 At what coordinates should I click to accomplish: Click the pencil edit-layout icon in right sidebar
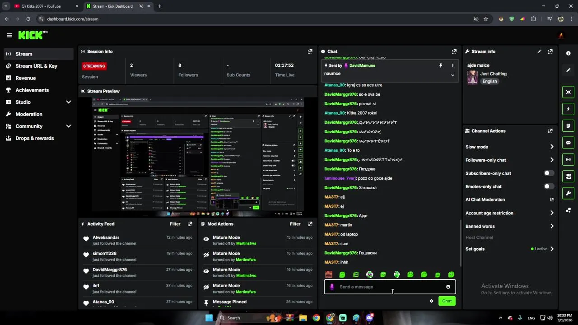tap(568, 70)
